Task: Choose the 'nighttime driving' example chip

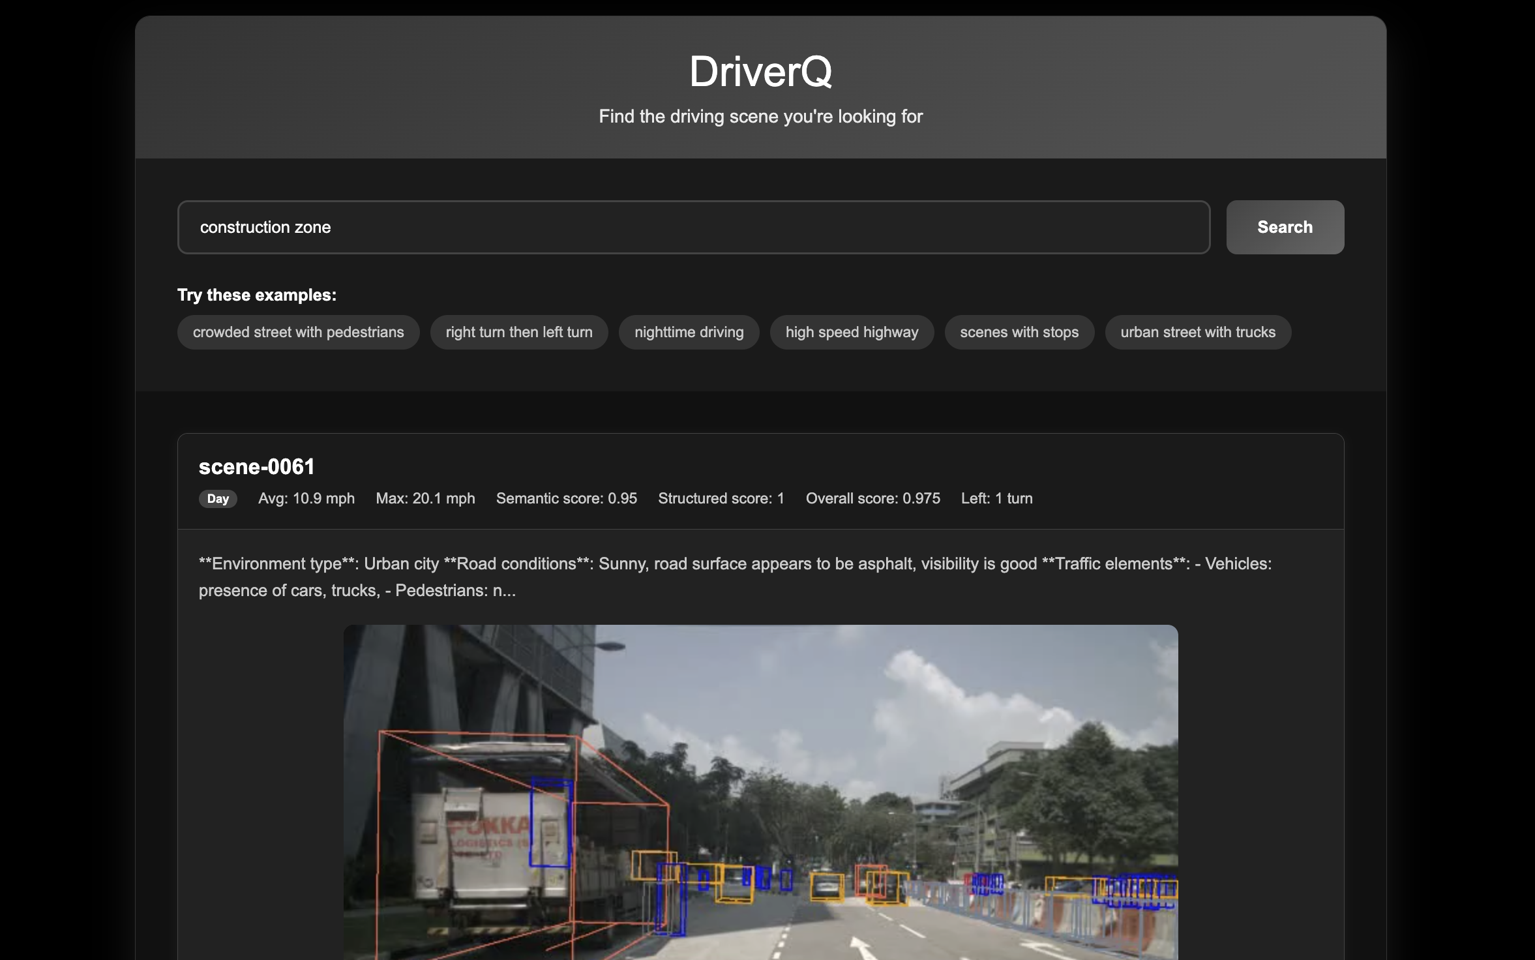Action: click(688, 332)
